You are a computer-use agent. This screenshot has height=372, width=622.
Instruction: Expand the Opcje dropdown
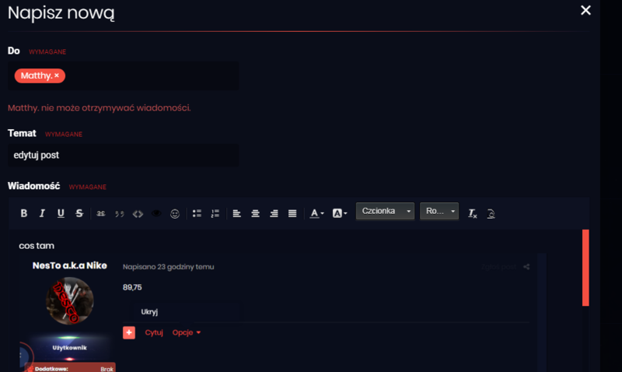187,332
